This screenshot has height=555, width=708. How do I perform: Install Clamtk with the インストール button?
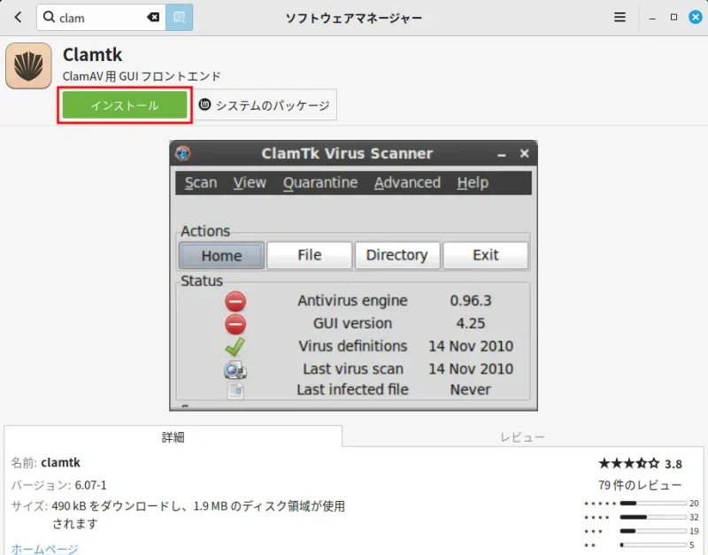coord(125,105)
